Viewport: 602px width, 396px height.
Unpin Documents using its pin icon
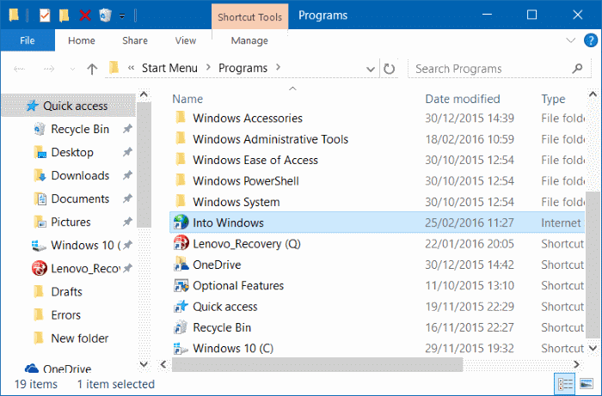click(x=127, y=198)
